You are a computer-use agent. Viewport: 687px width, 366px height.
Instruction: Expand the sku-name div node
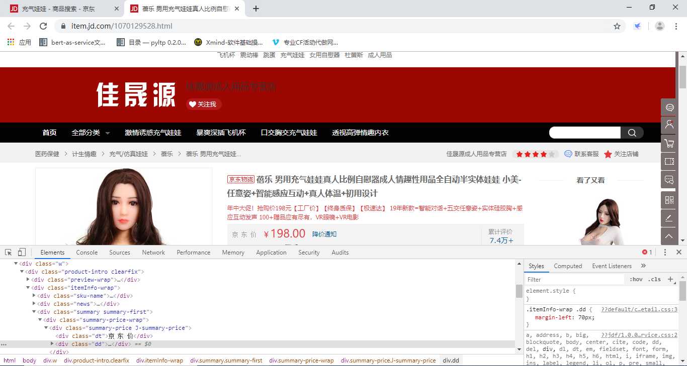[x=34, y=296]
